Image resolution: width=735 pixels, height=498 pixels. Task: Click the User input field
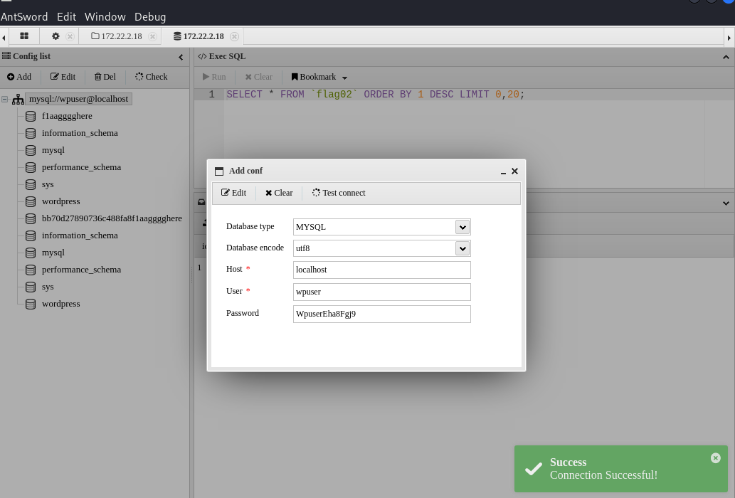(x=381, y=292)
